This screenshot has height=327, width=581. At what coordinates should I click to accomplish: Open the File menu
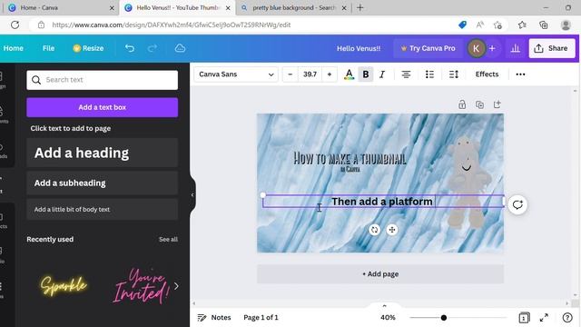coord(48,48)
